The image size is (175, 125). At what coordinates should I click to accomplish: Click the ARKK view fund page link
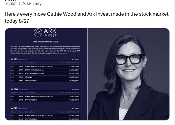tap(24, 59)
